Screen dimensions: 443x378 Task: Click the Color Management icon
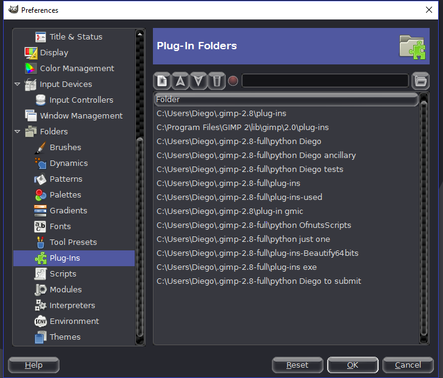pos(31,69)
